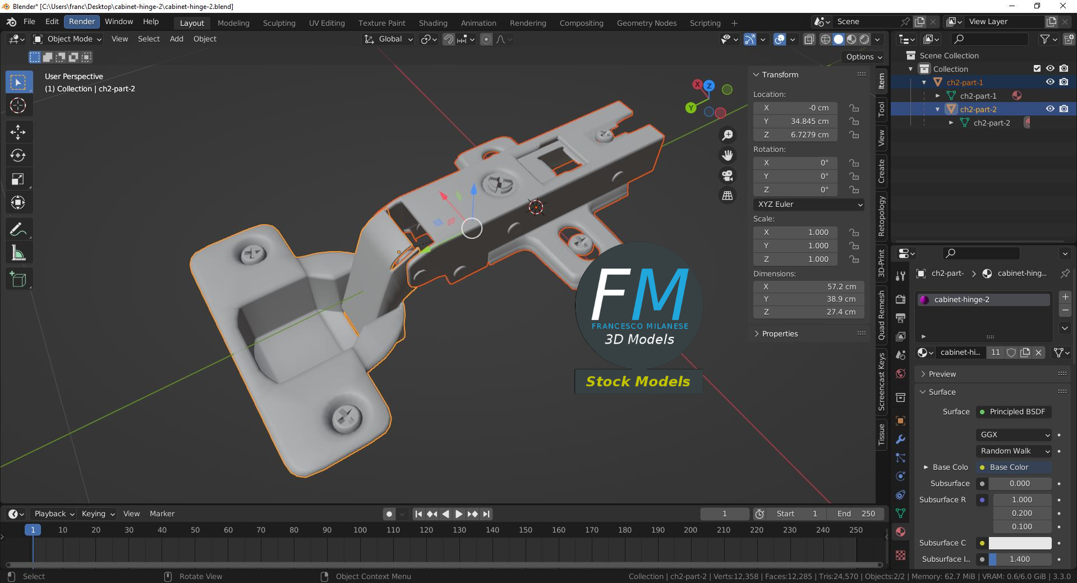Pin the material properties context
This screenshot has height=583, width=1077.
(1065, 274)
